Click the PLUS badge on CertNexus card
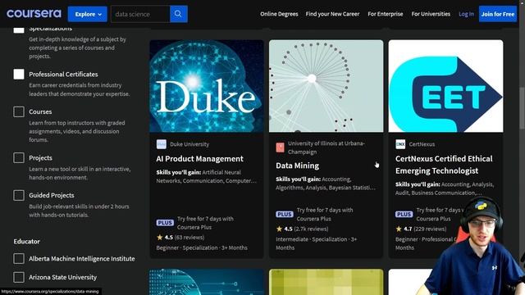This screenshot has height=295, width=525. click(404, 214)
